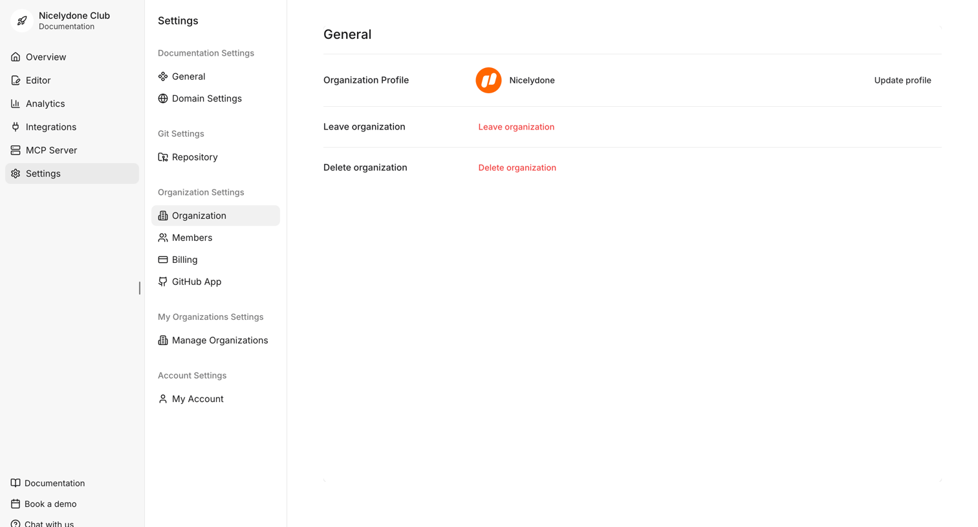The width and height of the screenshot is (978, 527).
Task: Click the Documentation Settings section label
Action: click(x=206, y=53)
